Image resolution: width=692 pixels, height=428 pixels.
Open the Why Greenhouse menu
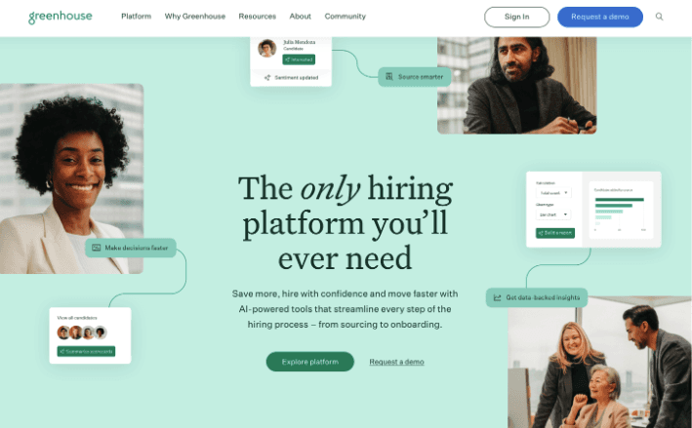point(194,17)
